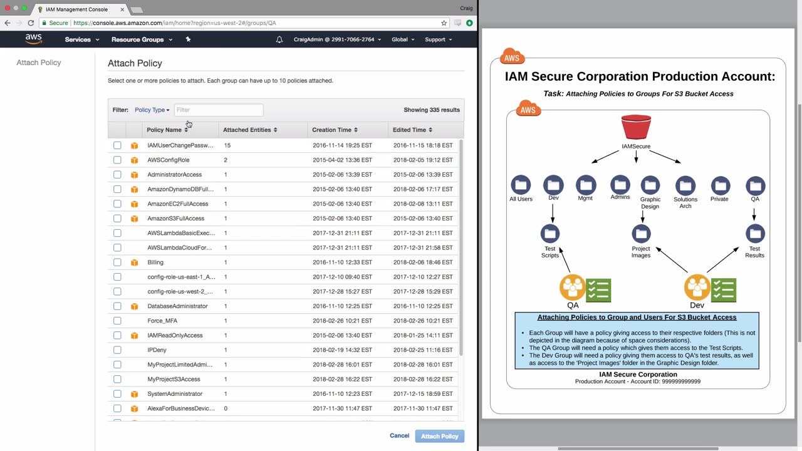This screenshot has width=802, height=451.
Task: Click the AWS managed icon for AmazonS3FullAccess
Action: (x=134, y=219)
